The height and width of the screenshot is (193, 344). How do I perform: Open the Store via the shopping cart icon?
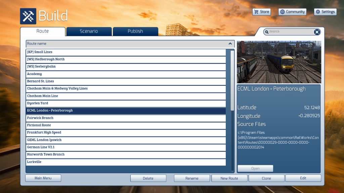pos(256,12)
